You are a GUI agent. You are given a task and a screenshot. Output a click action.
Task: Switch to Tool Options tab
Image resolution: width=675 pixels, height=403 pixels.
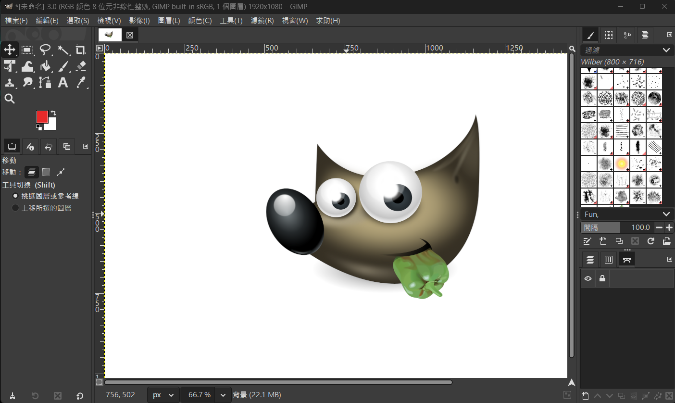tap(12, 146)
